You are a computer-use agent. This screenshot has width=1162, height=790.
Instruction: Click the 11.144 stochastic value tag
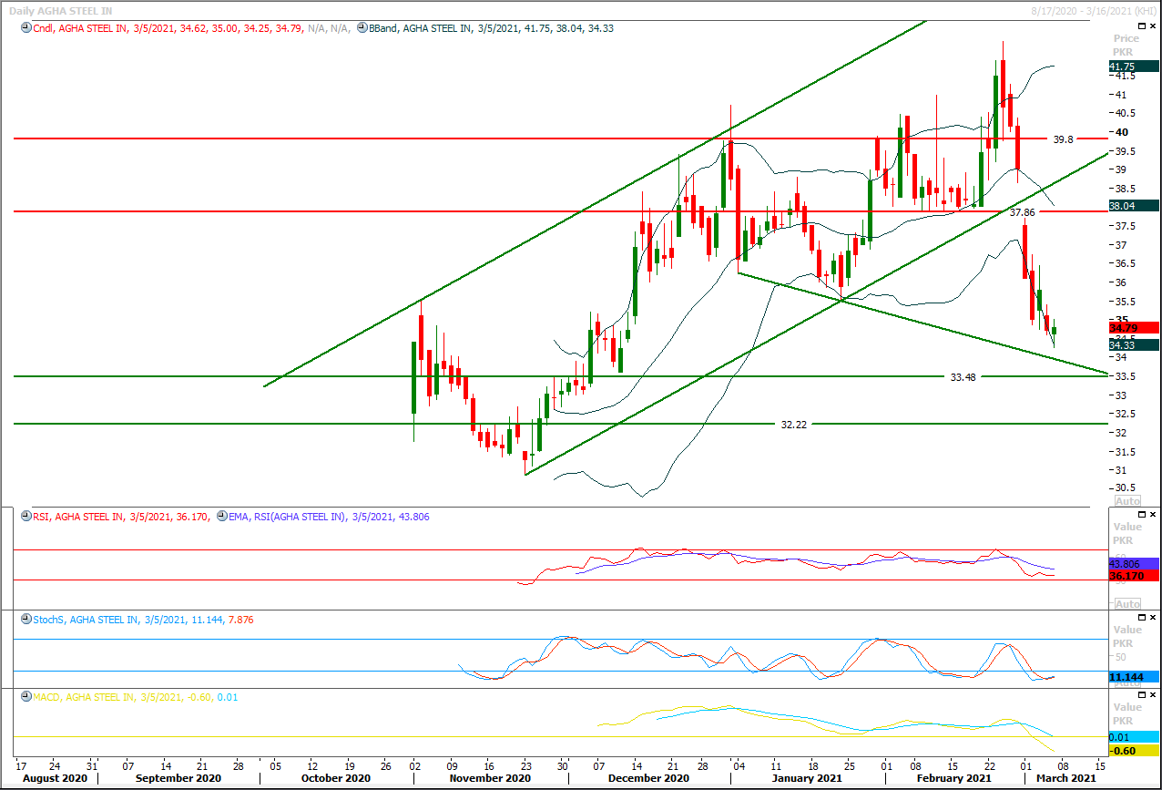(x=1133, y=677)
